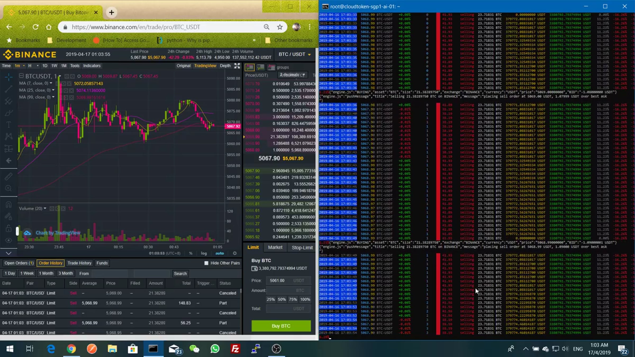The width and height of the screenshot is (635, 357).
Task: Open WeChat from the taskbar
Action: click(x=194, y=349)
